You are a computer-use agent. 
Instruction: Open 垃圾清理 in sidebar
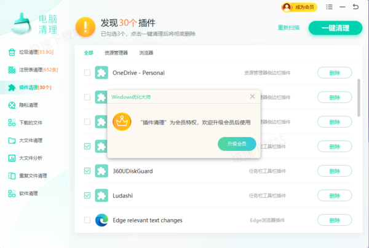(x=36, y=52)
